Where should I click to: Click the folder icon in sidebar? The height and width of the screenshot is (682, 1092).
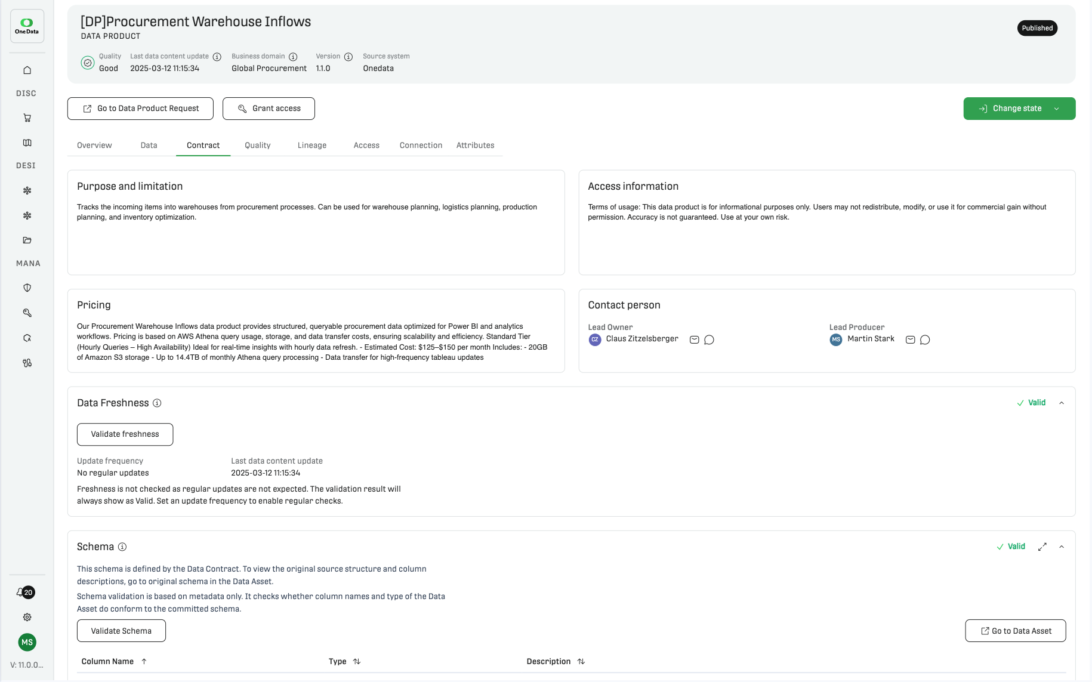[27, 240]
